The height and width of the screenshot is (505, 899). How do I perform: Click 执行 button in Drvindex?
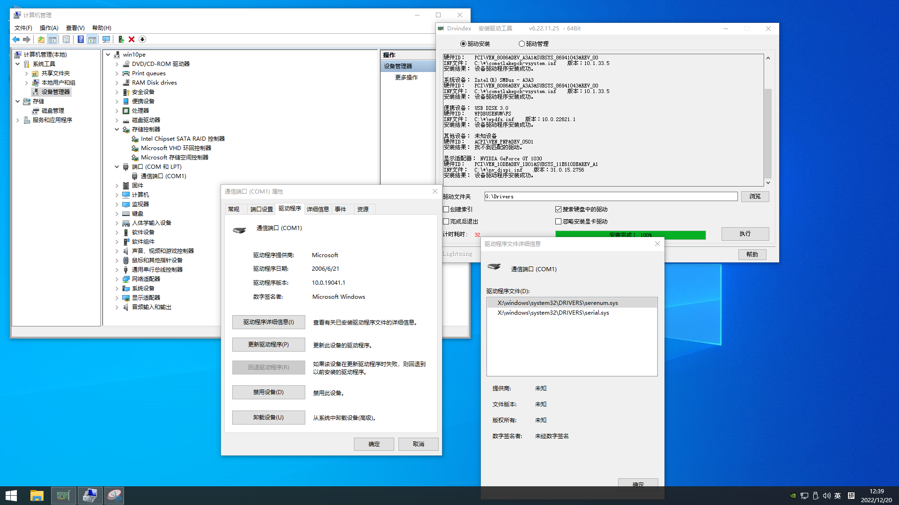pyautogui.click(x=745, y=234)
